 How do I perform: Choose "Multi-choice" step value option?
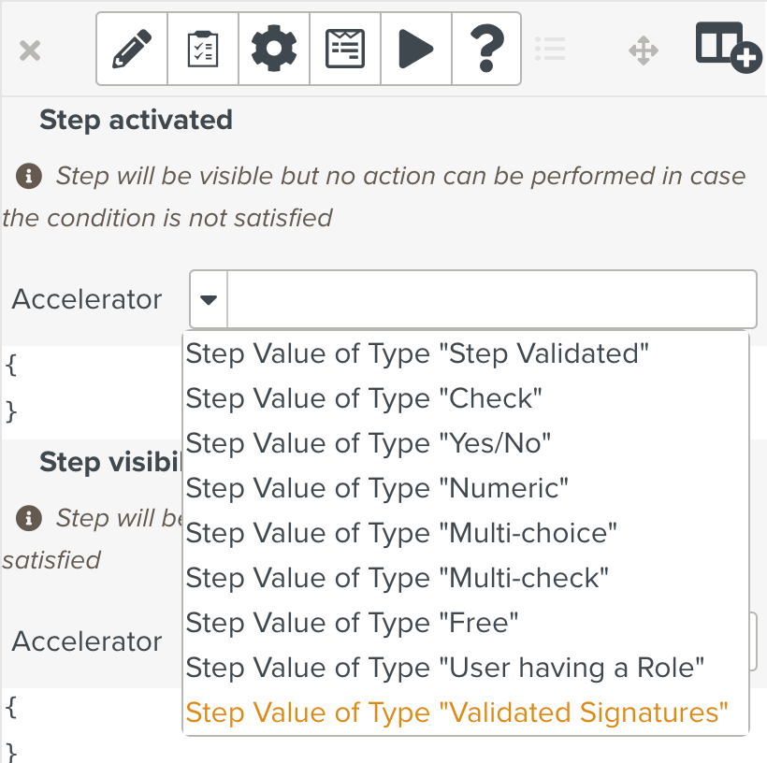[401, 533]
